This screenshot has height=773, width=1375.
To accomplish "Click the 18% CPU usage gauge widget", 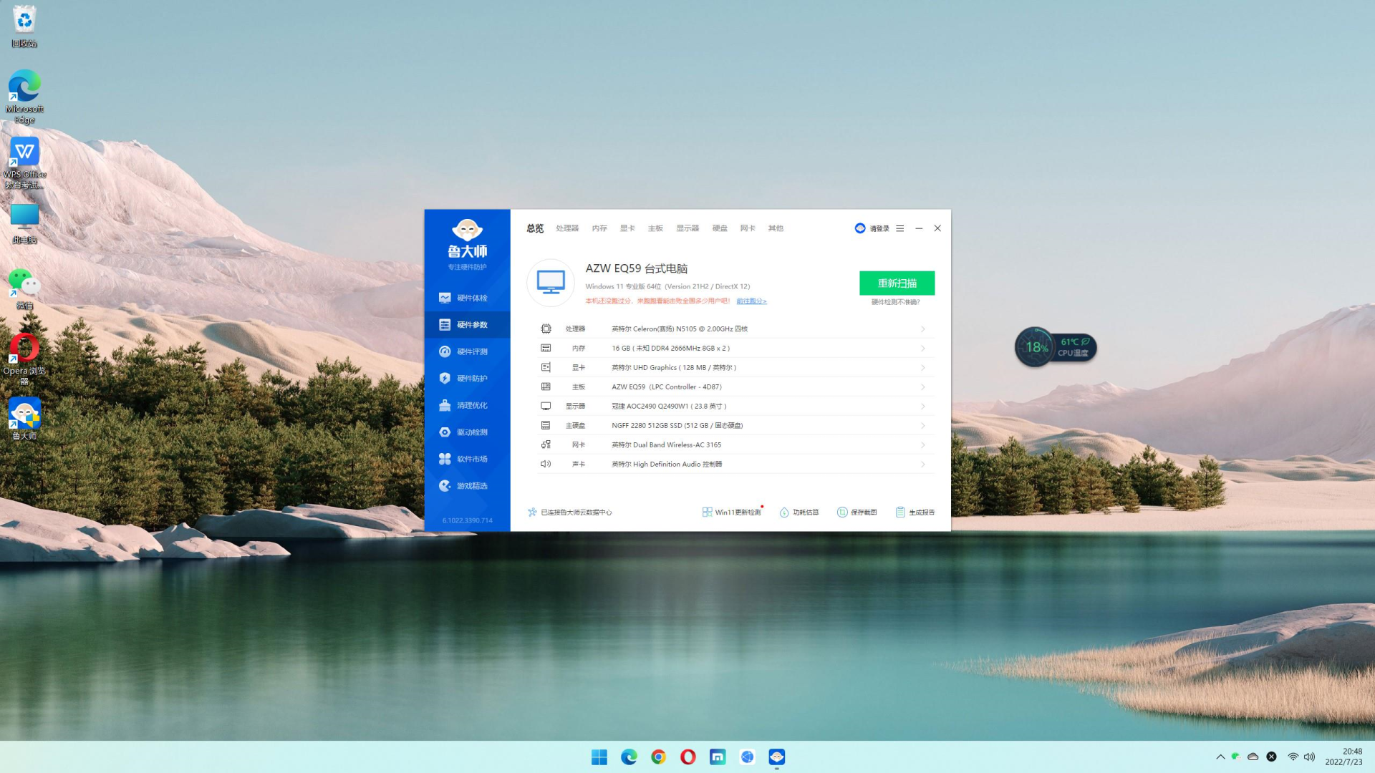I will tap(1036, 347).
